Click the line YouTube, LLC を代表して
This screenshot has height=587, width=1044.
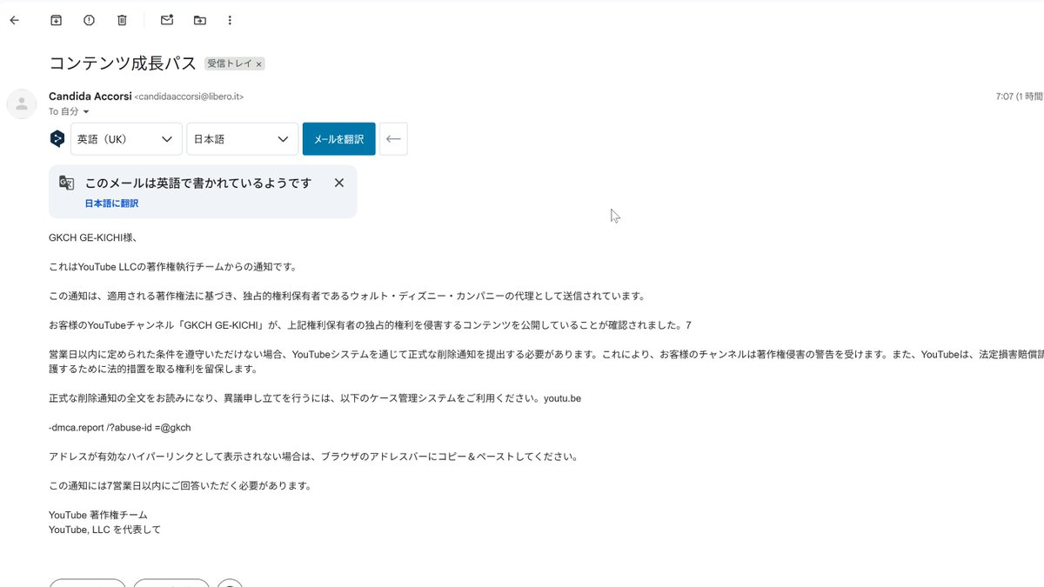click(104, 529)
